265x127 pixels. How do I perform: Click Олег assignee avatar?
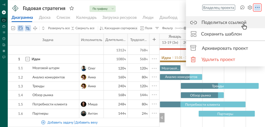click(84, 68)
